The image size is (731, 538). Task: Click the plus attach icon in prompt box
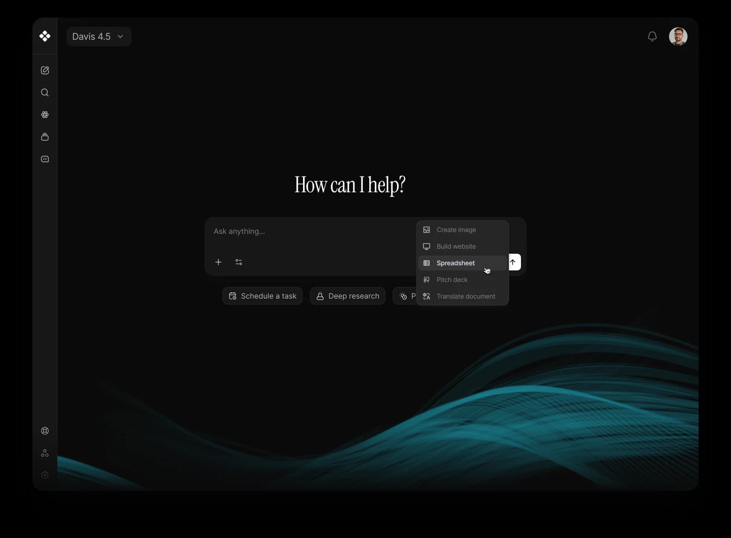(218, 262)
